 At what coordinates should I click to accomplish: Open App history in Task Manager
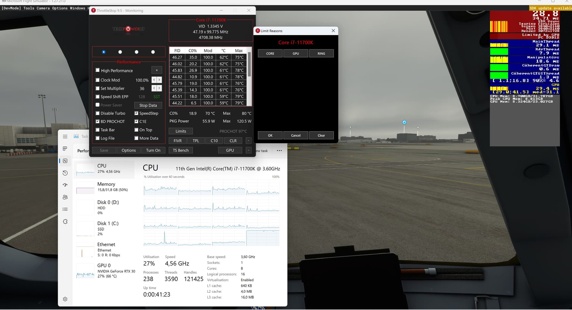pos(65,173)
